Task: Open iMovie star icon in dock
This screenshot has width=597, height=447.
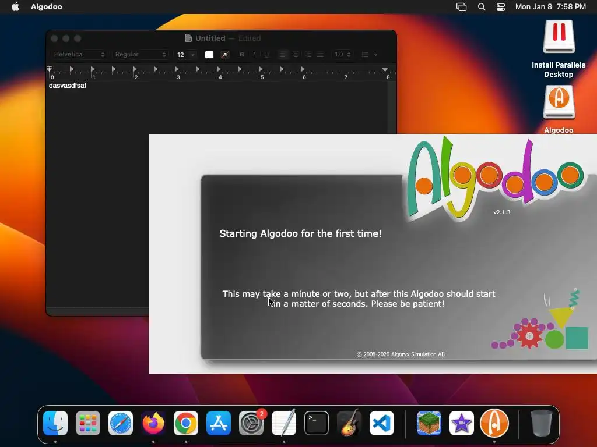Action: coord(462,423)
